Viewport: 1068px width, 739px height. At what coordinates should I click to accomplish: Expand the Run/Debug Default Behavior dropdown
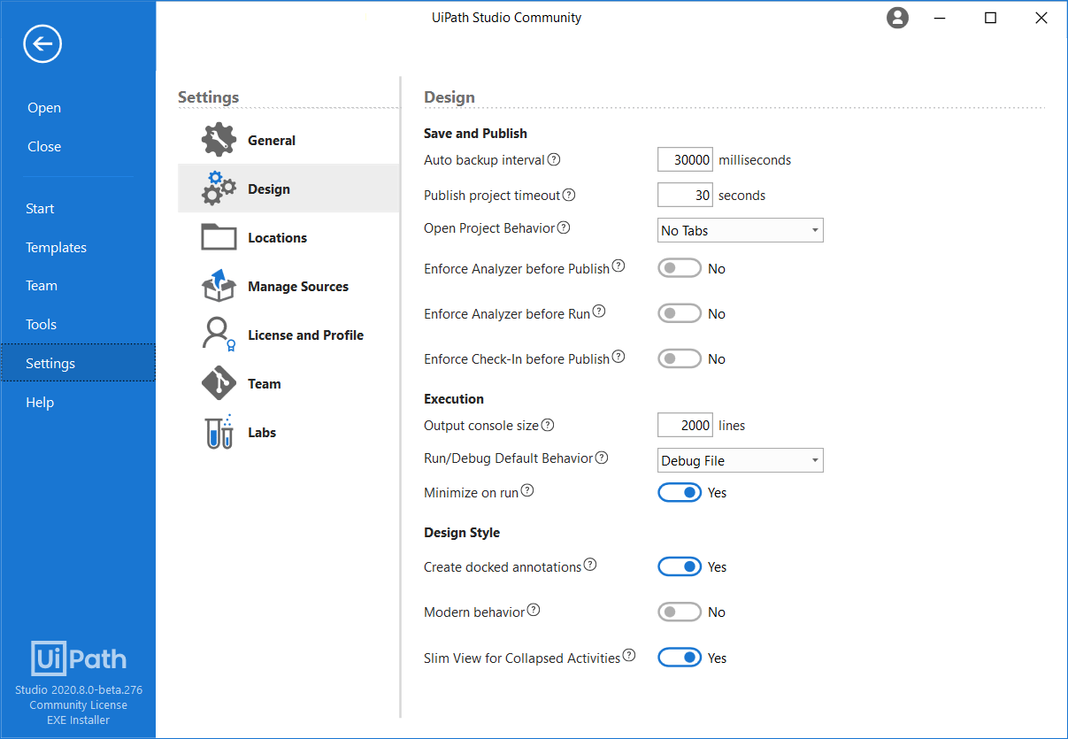(x=741, y=460)
